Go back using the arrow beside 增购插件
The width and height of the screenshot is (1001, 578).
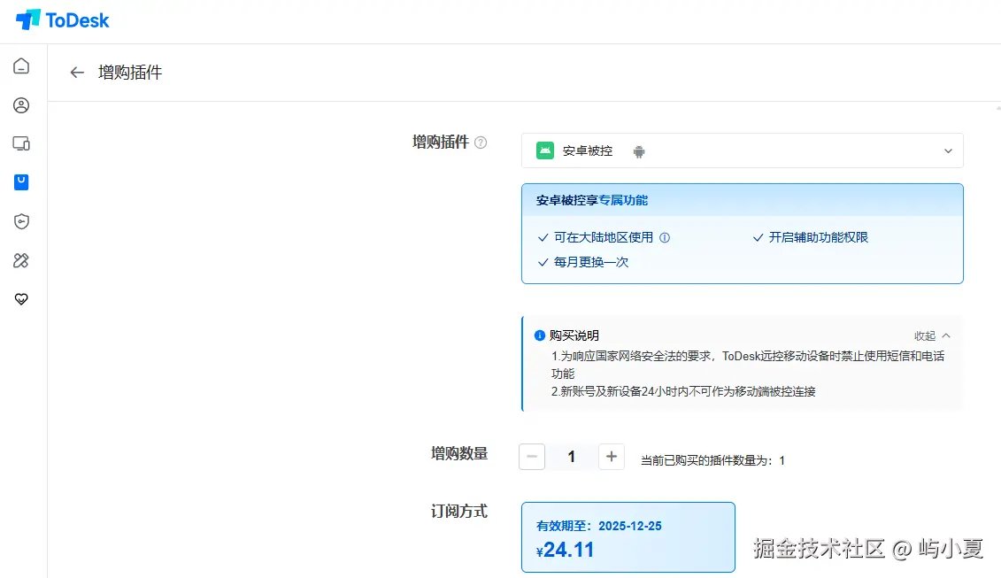click(77, 73)
